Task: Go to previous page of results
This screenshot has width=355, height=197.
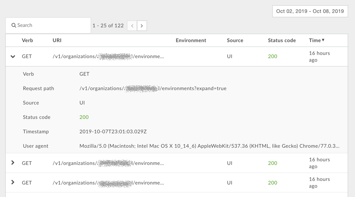Action: (132, 26)
